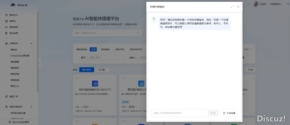This screenshot has width=290, height=125.
Task: Click the user avatar in top right
Action: tap(256, 4)
